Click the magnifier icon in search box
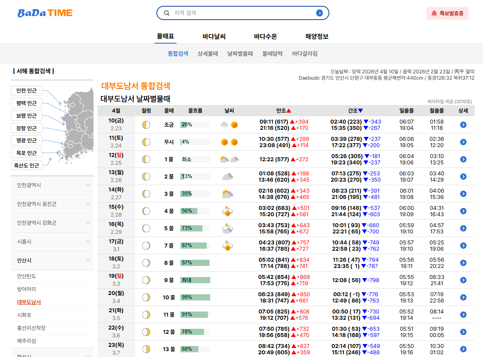 167,13
